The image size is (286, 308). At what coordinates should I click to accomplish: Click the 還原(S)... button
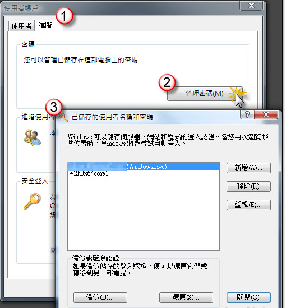(x=186, y=297)
